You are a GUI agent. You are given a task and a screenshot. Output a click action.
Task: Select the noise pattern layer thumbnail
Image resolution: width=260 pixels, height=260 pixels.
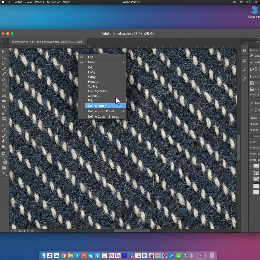coord(256,173)
